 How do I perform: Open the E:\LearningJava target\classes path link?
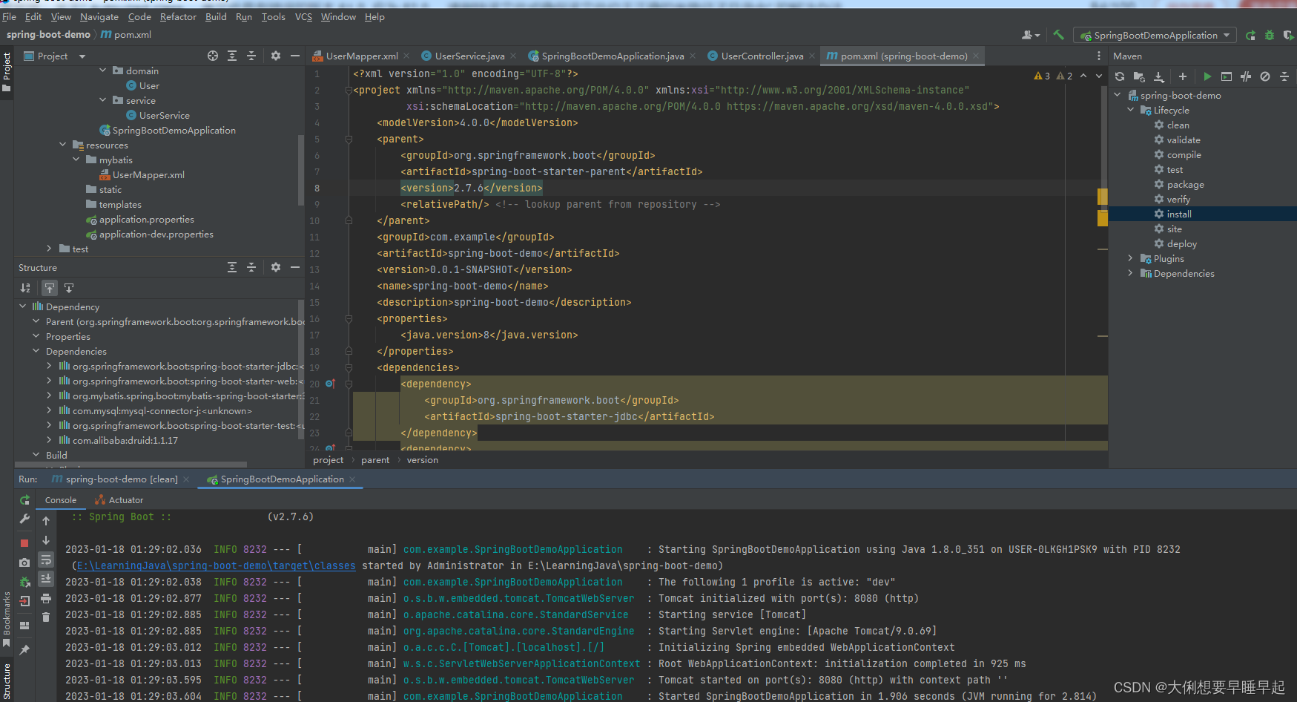pyautogui.click(x=216, y=565)
